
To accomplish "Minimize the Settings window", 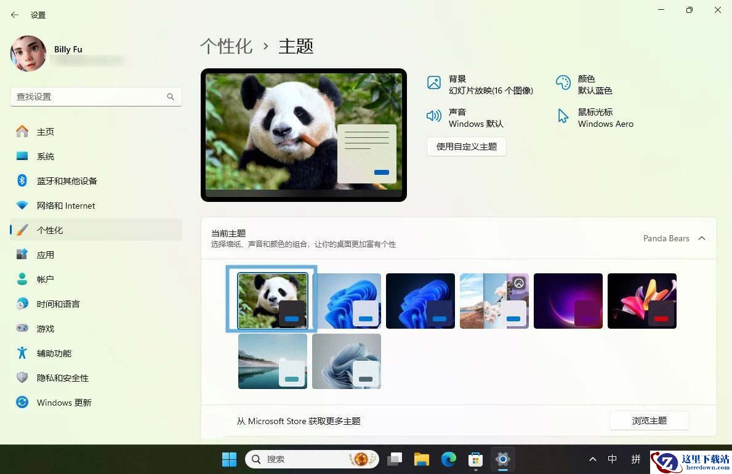I will (x=661, y=10).
